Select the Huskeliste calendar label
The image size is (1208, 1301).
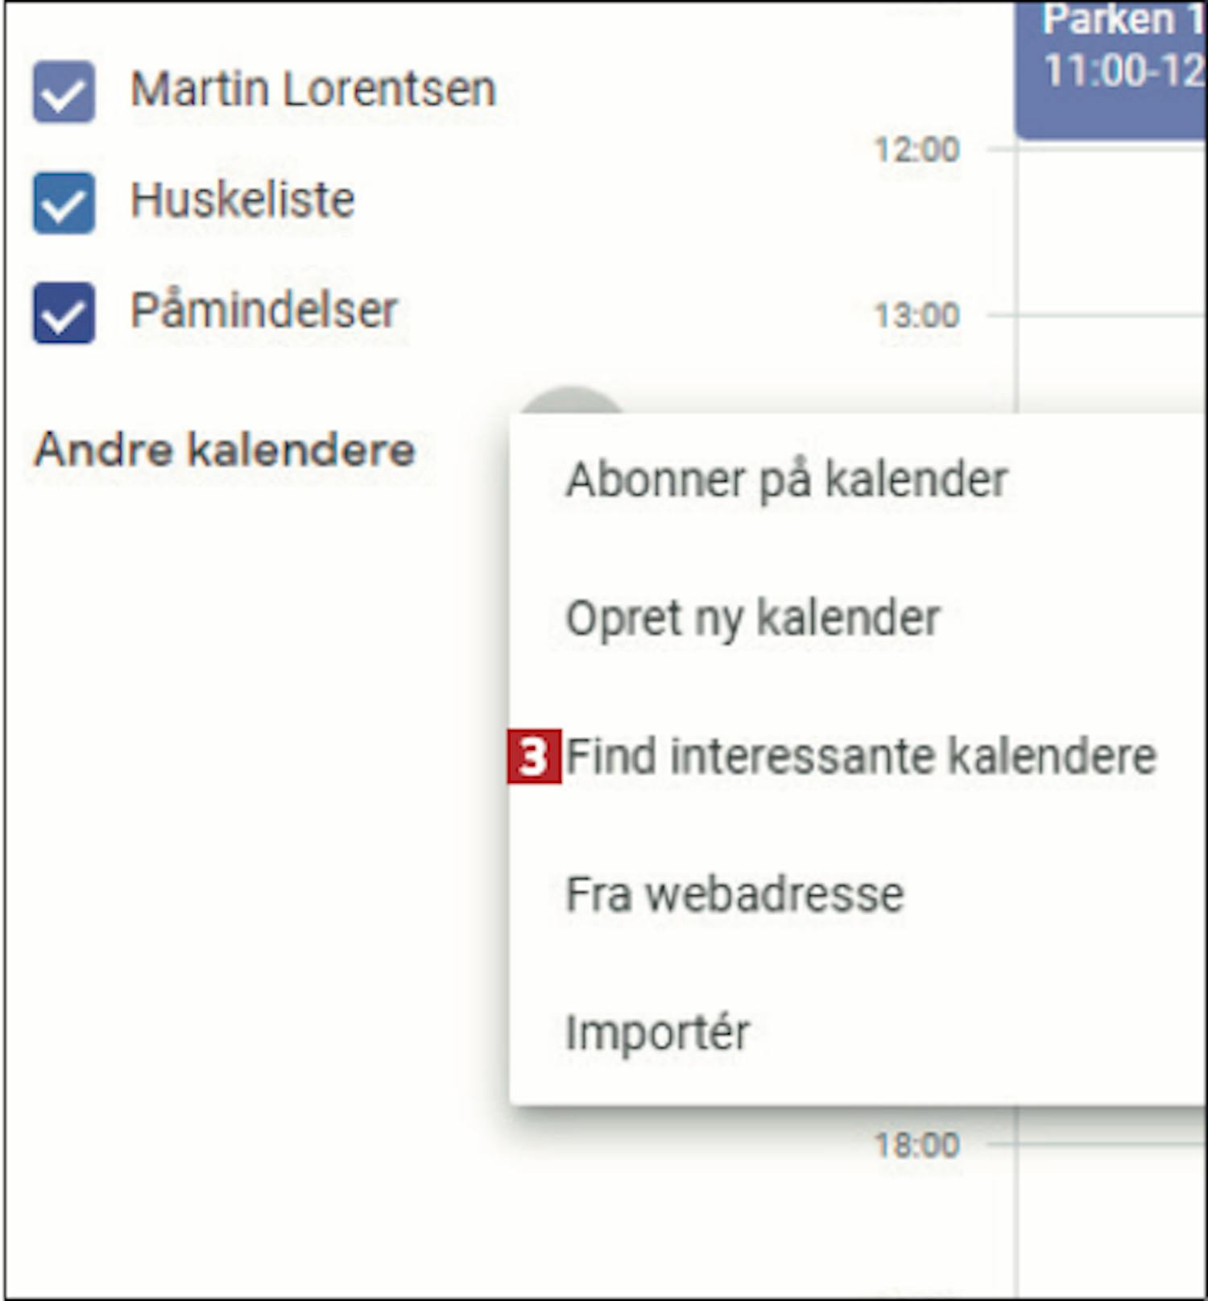coord(242,200)
